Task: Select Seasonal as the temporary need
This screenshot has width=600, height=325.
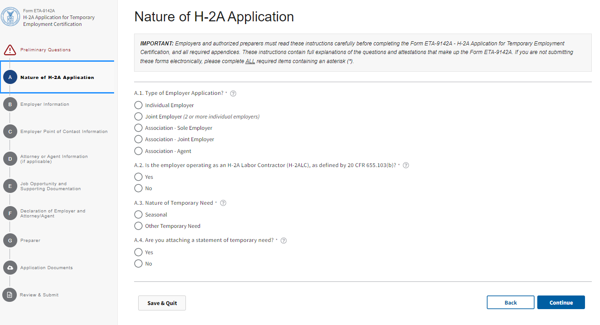Action: click(x=139, y=215)
